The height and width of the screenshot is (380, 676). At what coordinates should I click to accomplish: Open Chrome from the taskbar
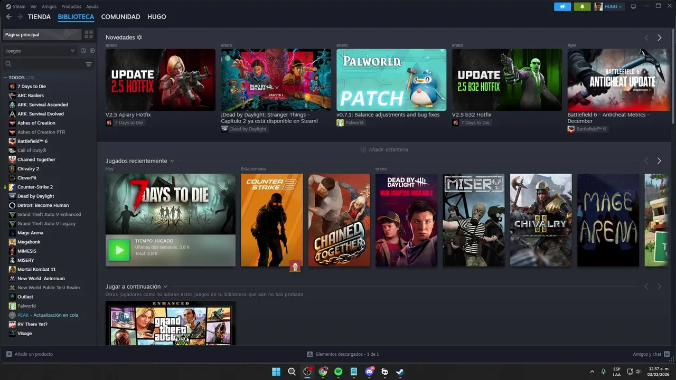coord(323,372)
